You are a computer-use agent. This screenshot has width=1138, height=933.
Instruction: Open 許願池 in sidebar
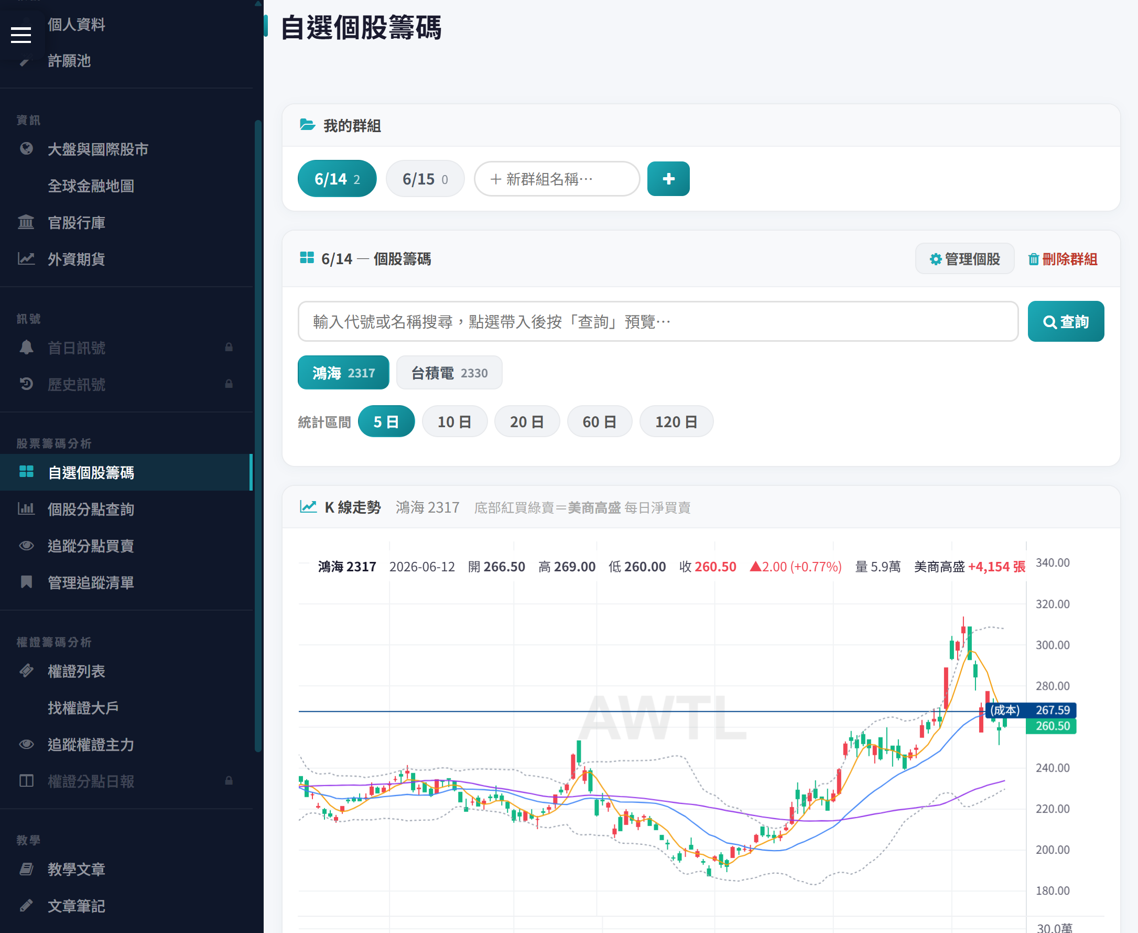tap(69, 61)
